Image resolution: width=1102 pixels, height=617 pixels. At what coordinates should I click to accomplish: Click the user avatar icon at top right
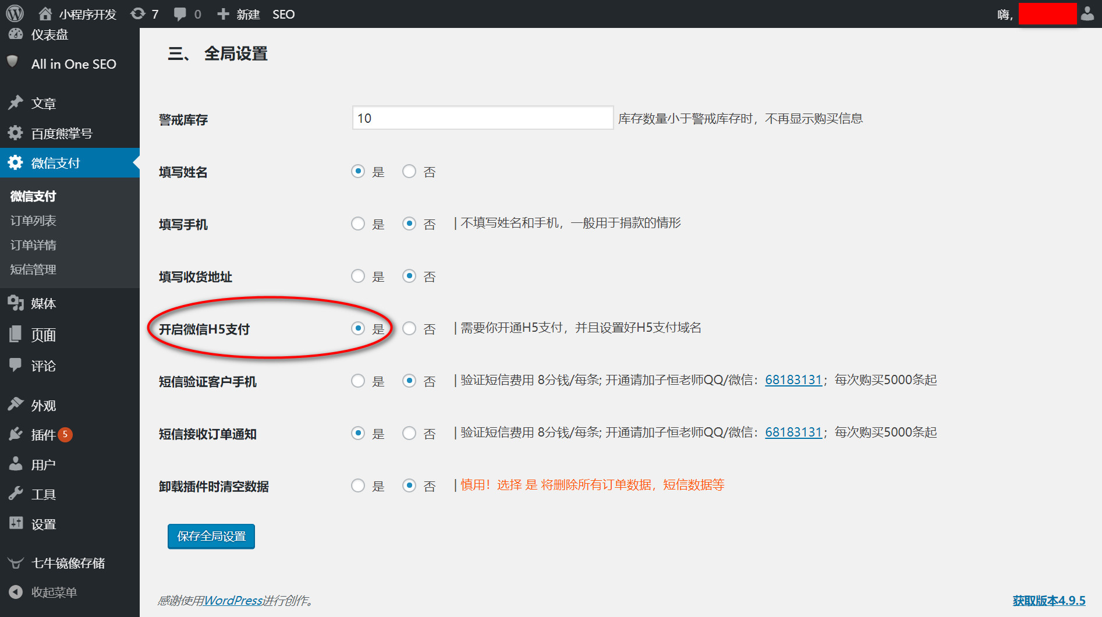click(x=1087, y=13)
